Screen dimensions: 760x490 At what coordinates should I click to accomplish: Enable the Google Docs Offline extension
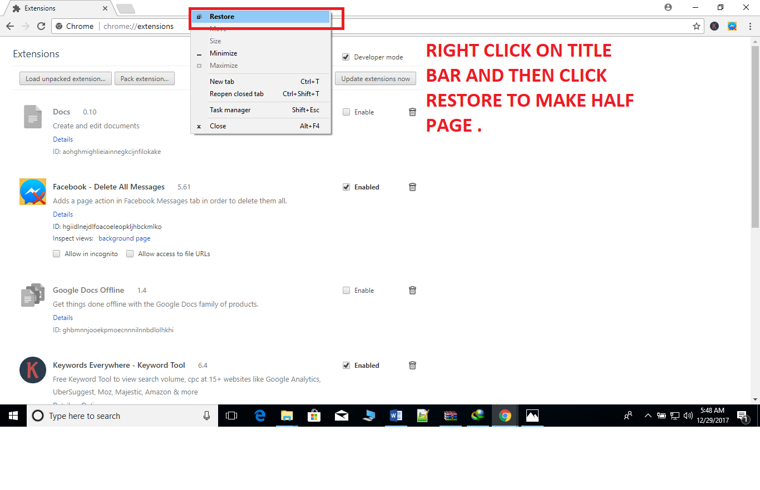click(x=346, y=290)
